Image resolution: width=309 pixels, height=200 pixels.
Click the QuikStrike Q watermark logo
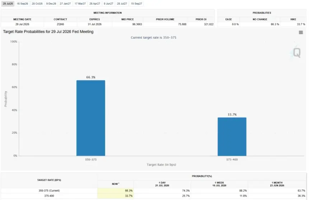click(x=296, y=53)
